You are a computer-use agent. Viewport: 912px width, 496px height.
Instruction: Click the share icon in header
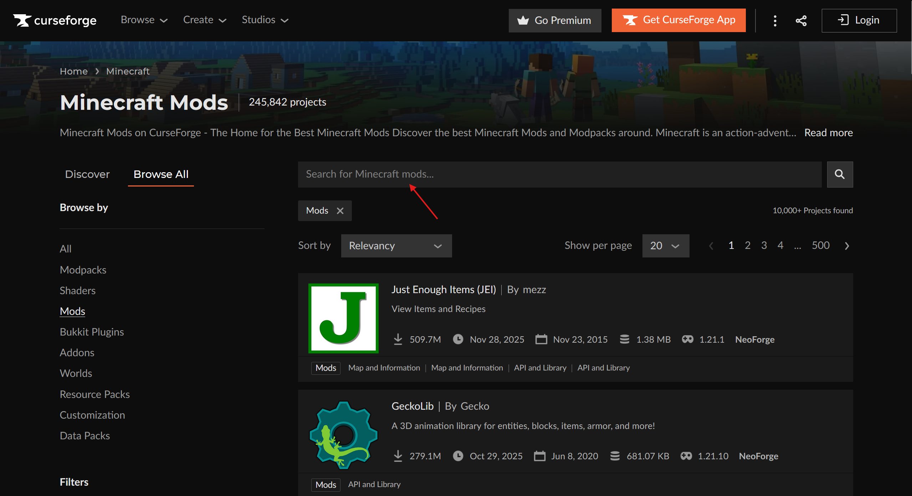click(x=801, y=21)
